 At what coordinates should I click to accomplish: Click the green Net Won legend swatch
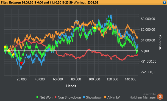coord(37,97)
